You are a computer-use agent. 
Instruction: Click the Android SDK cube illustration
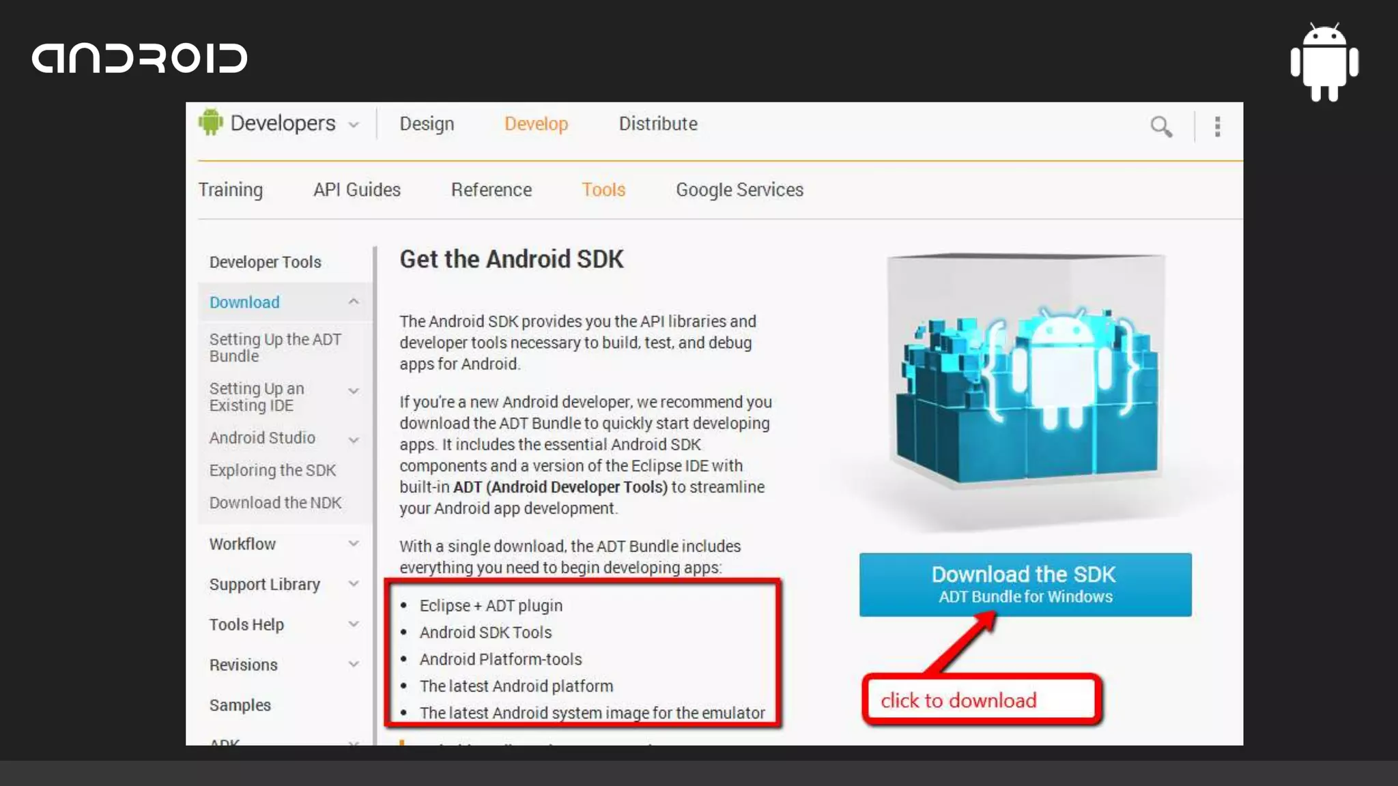pos(1026,372)
